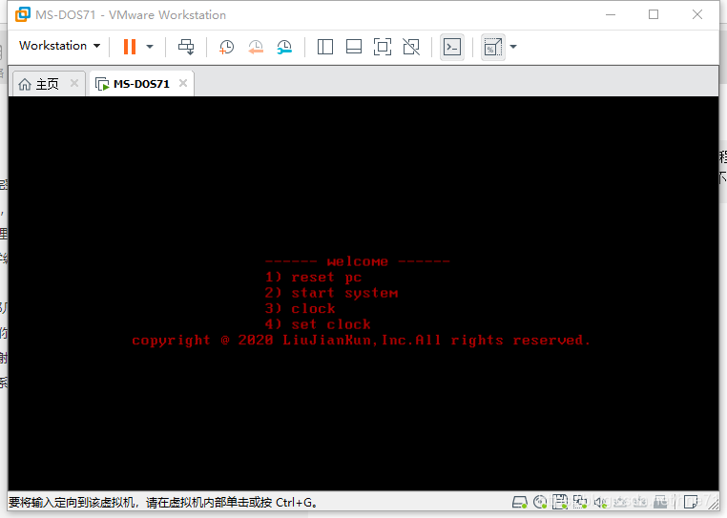Click the '3) clock' menu line
Screen dimensions: 727x518
pos(300,309)
